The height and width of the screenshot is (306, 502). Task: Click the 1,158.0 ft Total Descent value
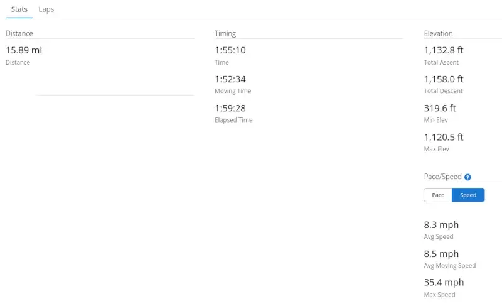(x=444, y=79)
